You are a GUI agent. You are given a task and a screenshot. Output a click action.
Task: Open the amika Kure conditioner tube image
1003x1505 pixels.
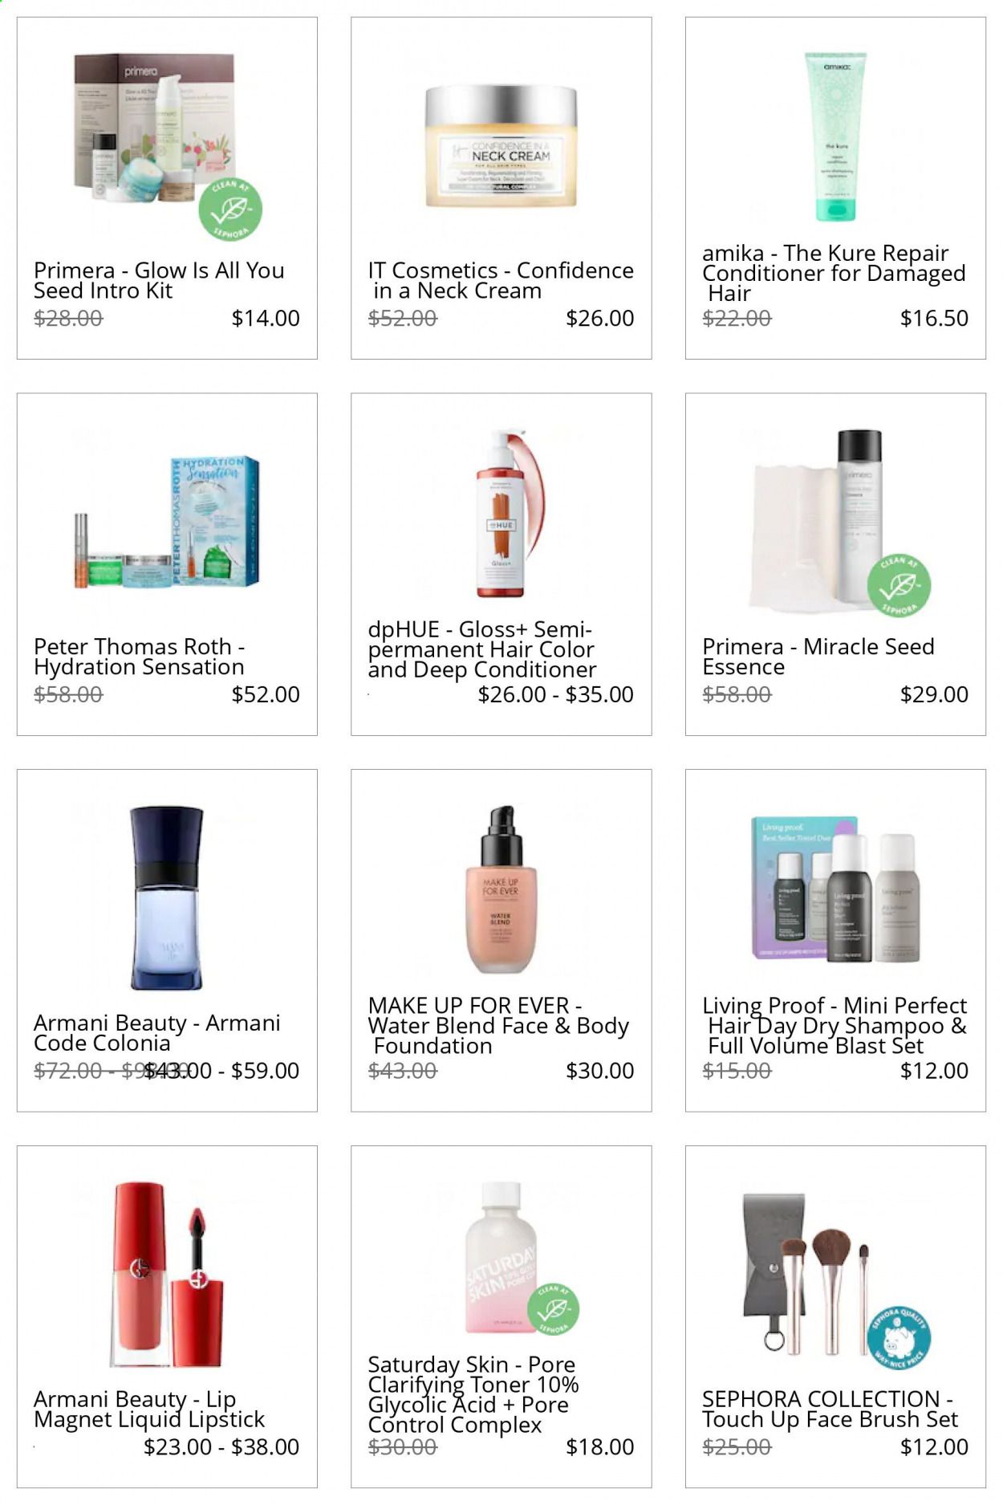(x=835, y=137)
